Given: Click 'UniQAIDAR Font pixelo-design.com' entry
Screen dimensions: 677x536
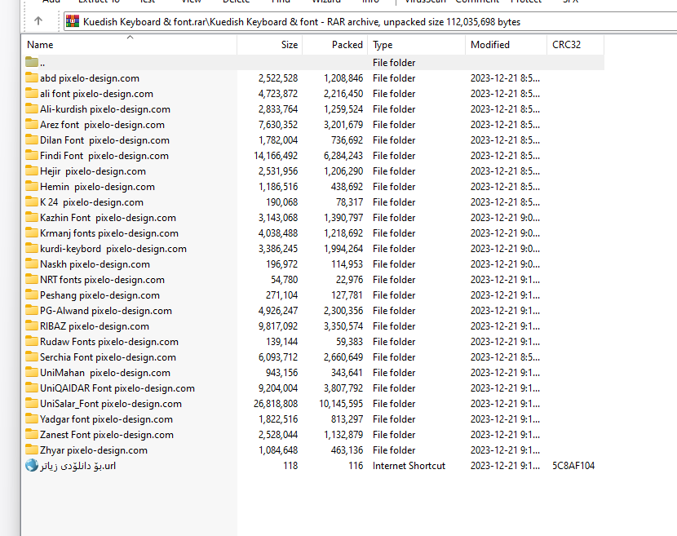Looking at the screenshot, I should coord(117,388).
